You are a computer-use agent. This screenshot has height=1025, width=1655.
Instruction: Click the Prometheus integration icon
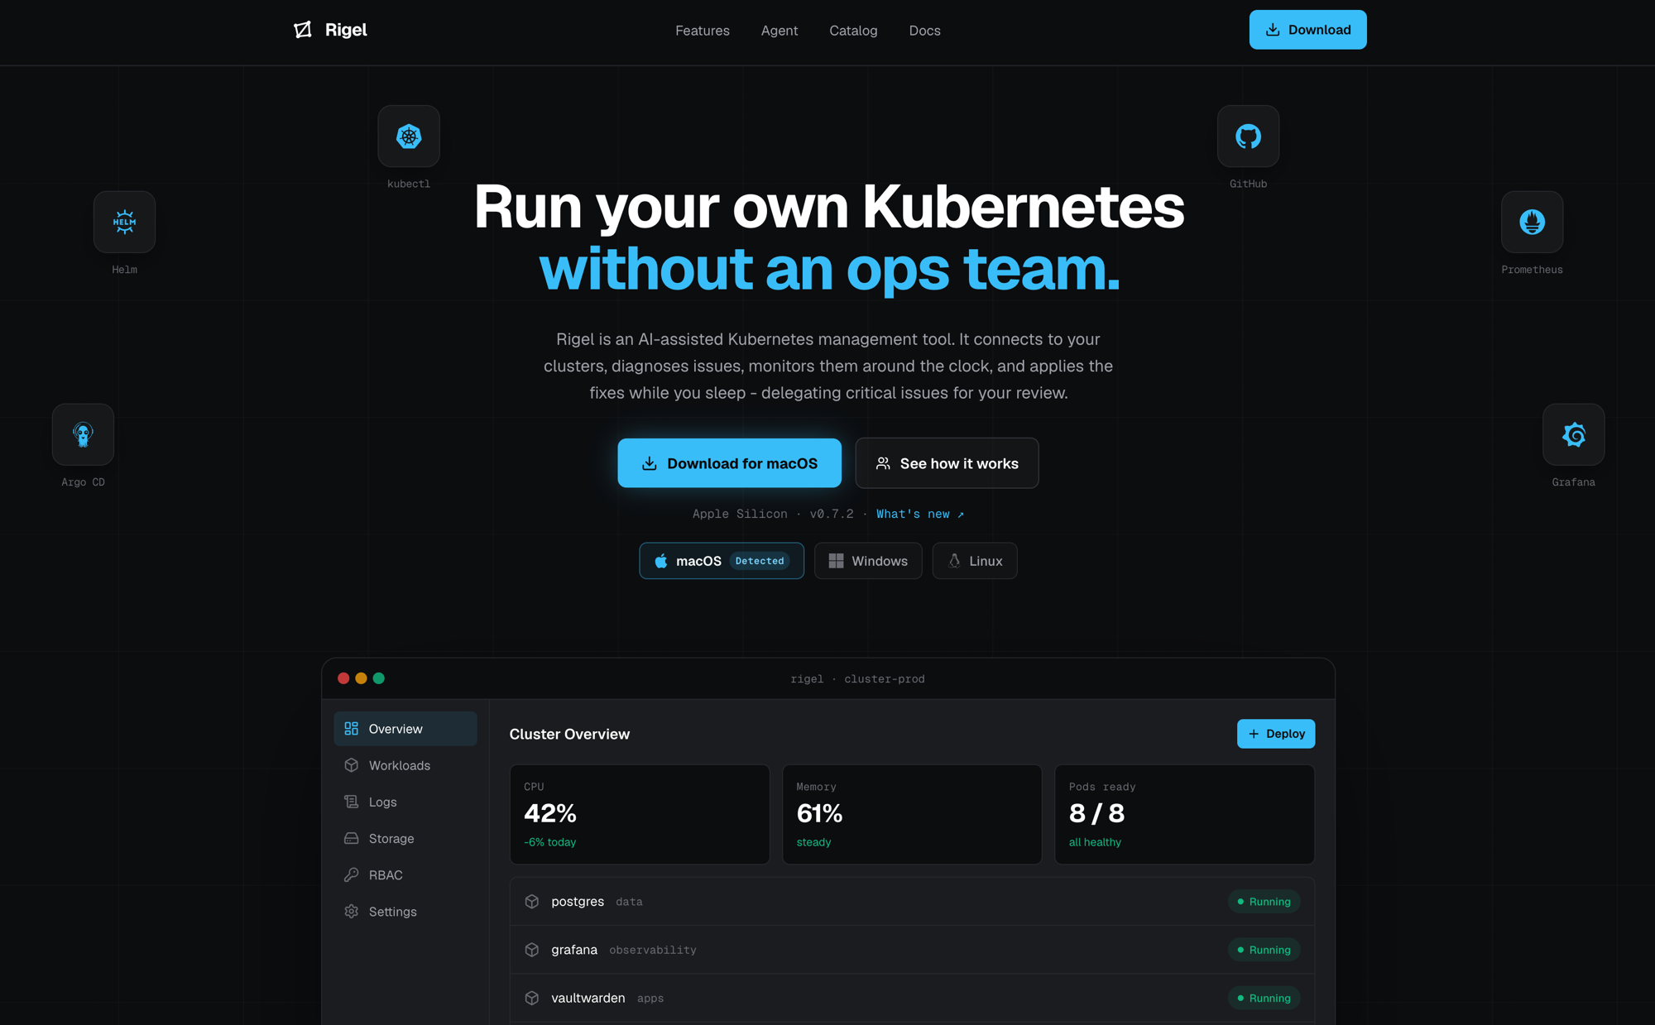coord(1532,222)
